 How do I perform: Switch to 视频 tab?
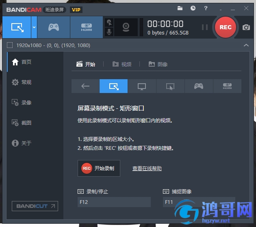(x=122, y=64)
